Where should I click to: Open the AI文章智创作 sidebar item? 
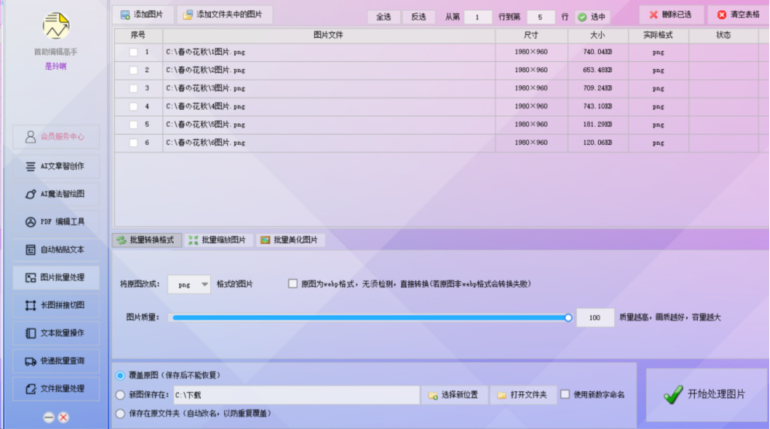click(56, 166)
